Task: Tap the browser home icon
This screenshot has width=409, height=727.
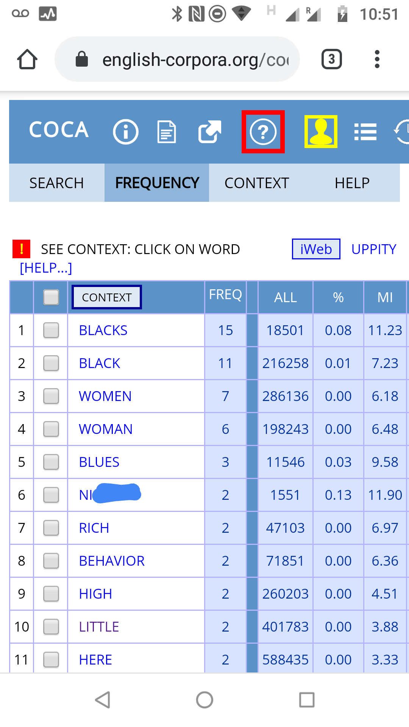Action: [27, 59]
